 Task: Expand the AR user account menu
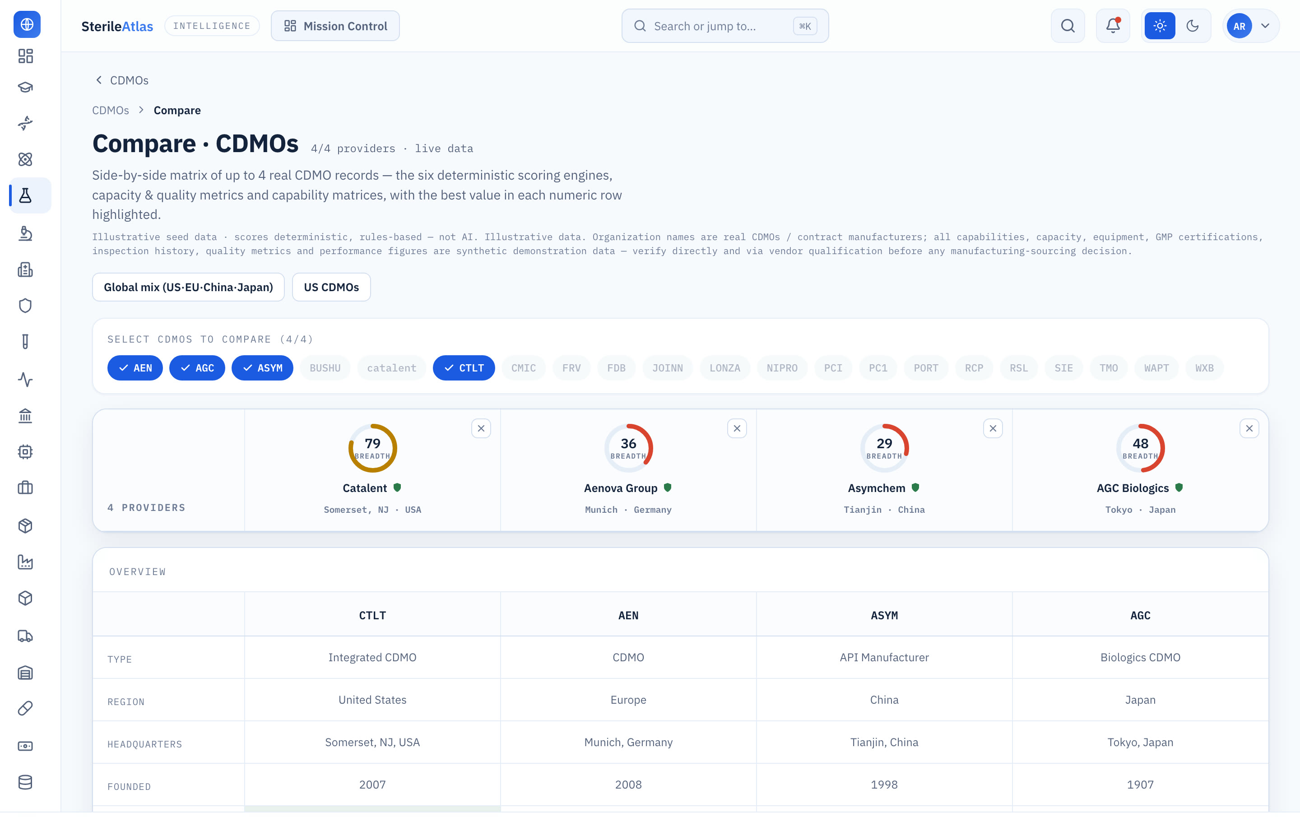1250,26
